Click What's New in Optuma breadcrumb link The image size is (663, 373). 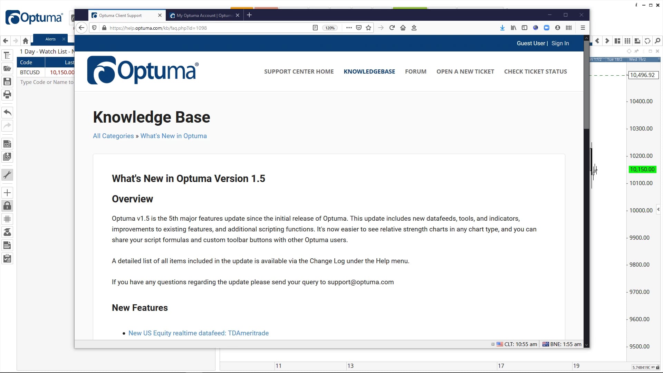174,136
